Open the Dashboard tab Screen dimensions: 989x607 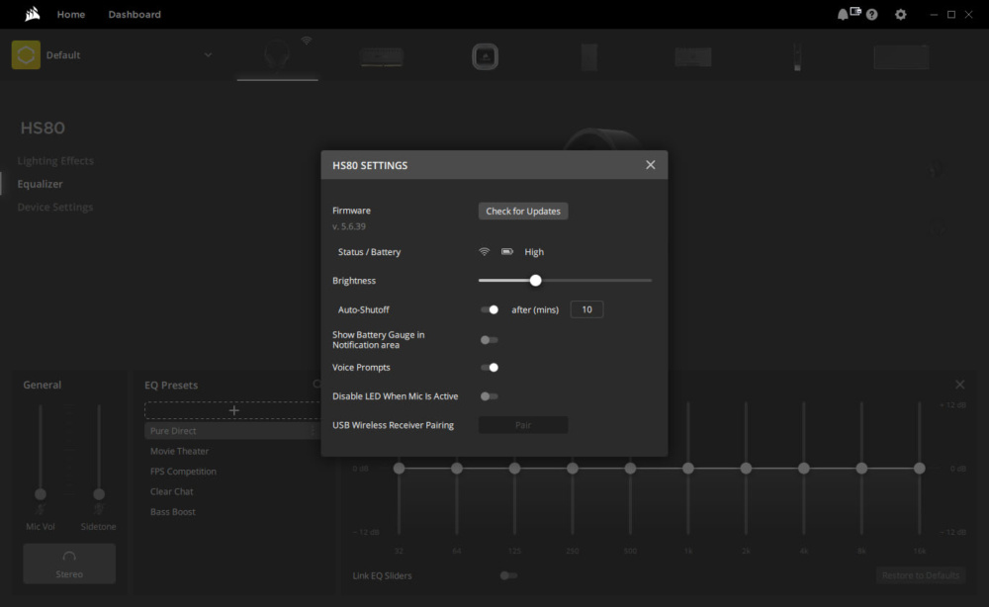[x=135, y=14]
